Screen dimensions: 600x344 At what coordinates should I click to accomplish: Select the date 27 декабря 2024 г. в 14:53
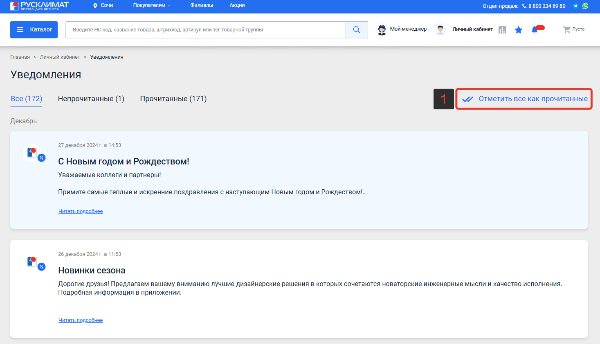pos(90,145)
